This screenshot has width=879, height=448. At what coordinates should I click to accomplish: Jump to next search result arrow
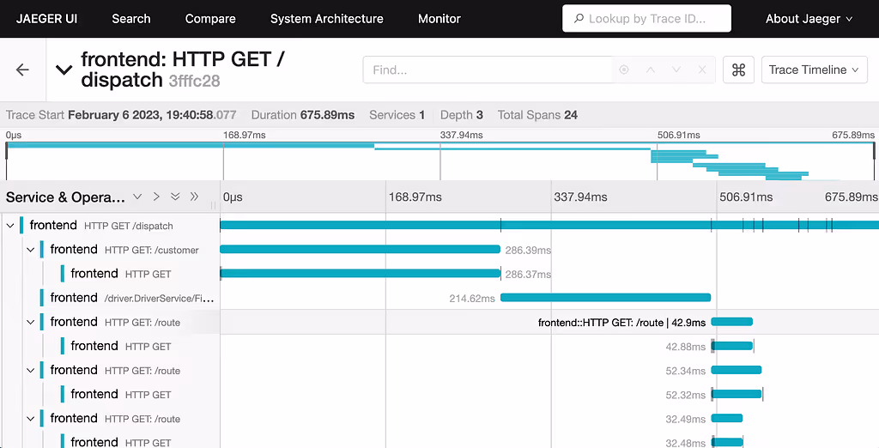click(676, 70)
